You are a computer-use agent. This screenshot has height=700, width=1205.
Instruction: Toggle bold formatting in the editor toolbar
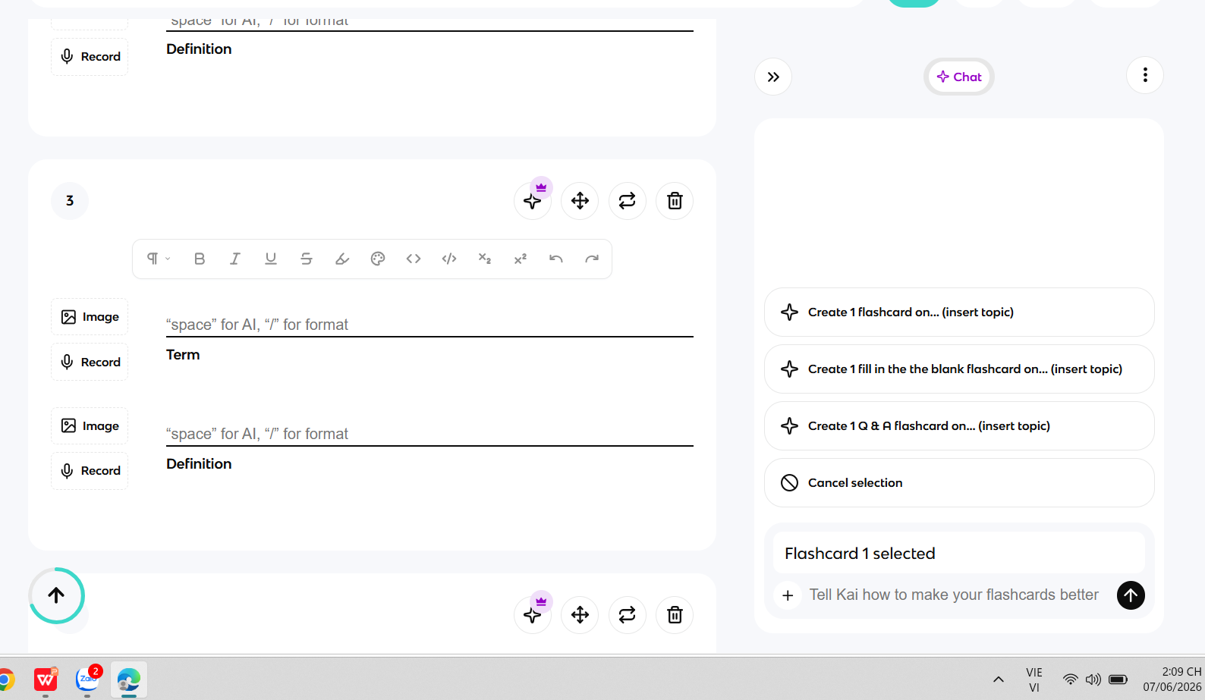(200, 259)
